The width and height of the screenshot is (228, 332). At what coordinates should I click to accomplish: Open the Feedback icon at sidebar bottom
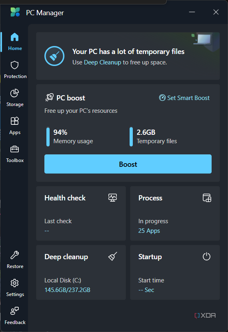pos(15,311)
